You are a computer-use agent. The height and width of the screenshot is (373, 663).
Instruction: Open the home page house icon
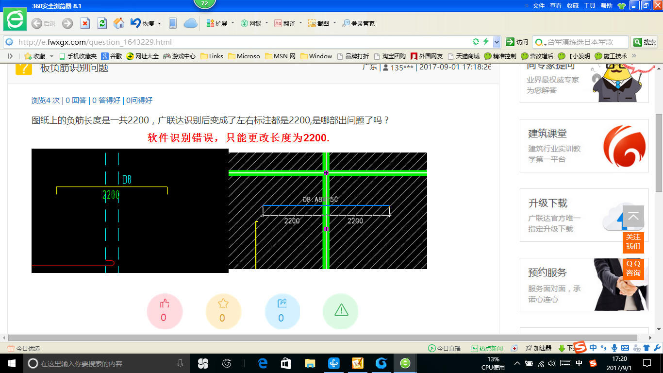(119, 23)
